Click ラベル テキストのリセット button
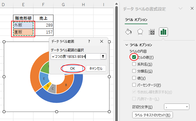 pos(152,115)
